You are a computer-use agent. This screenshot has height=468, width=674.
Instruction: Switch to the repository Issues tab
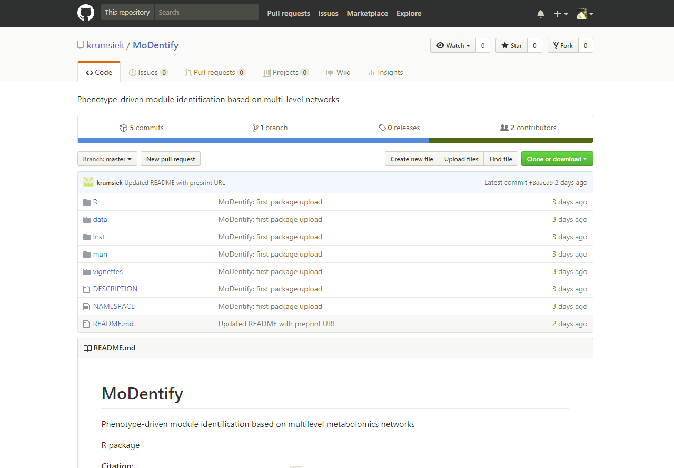pyautogui.click(x=148, y=72)
